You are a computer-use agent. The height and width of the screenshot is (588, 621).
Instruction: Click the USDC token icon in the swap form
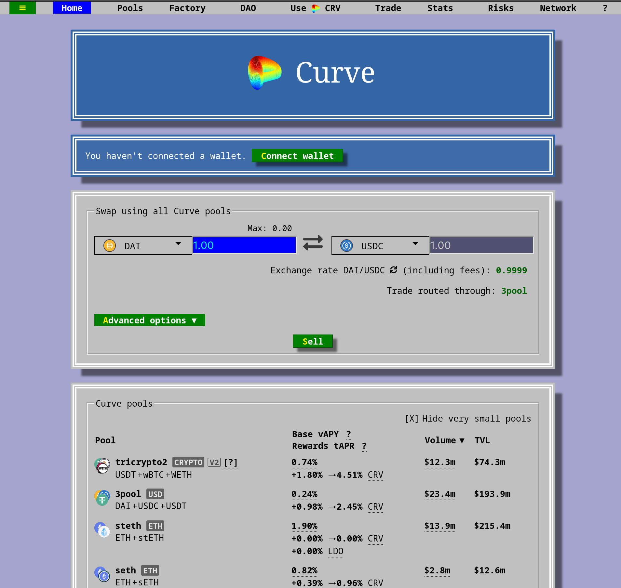click(x=346, y=246)
